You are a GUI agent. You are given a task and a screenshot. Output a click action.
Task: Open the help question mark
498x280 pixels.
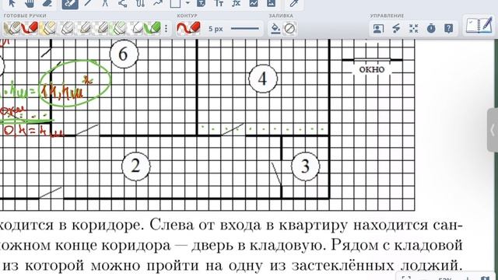[448, 29]
